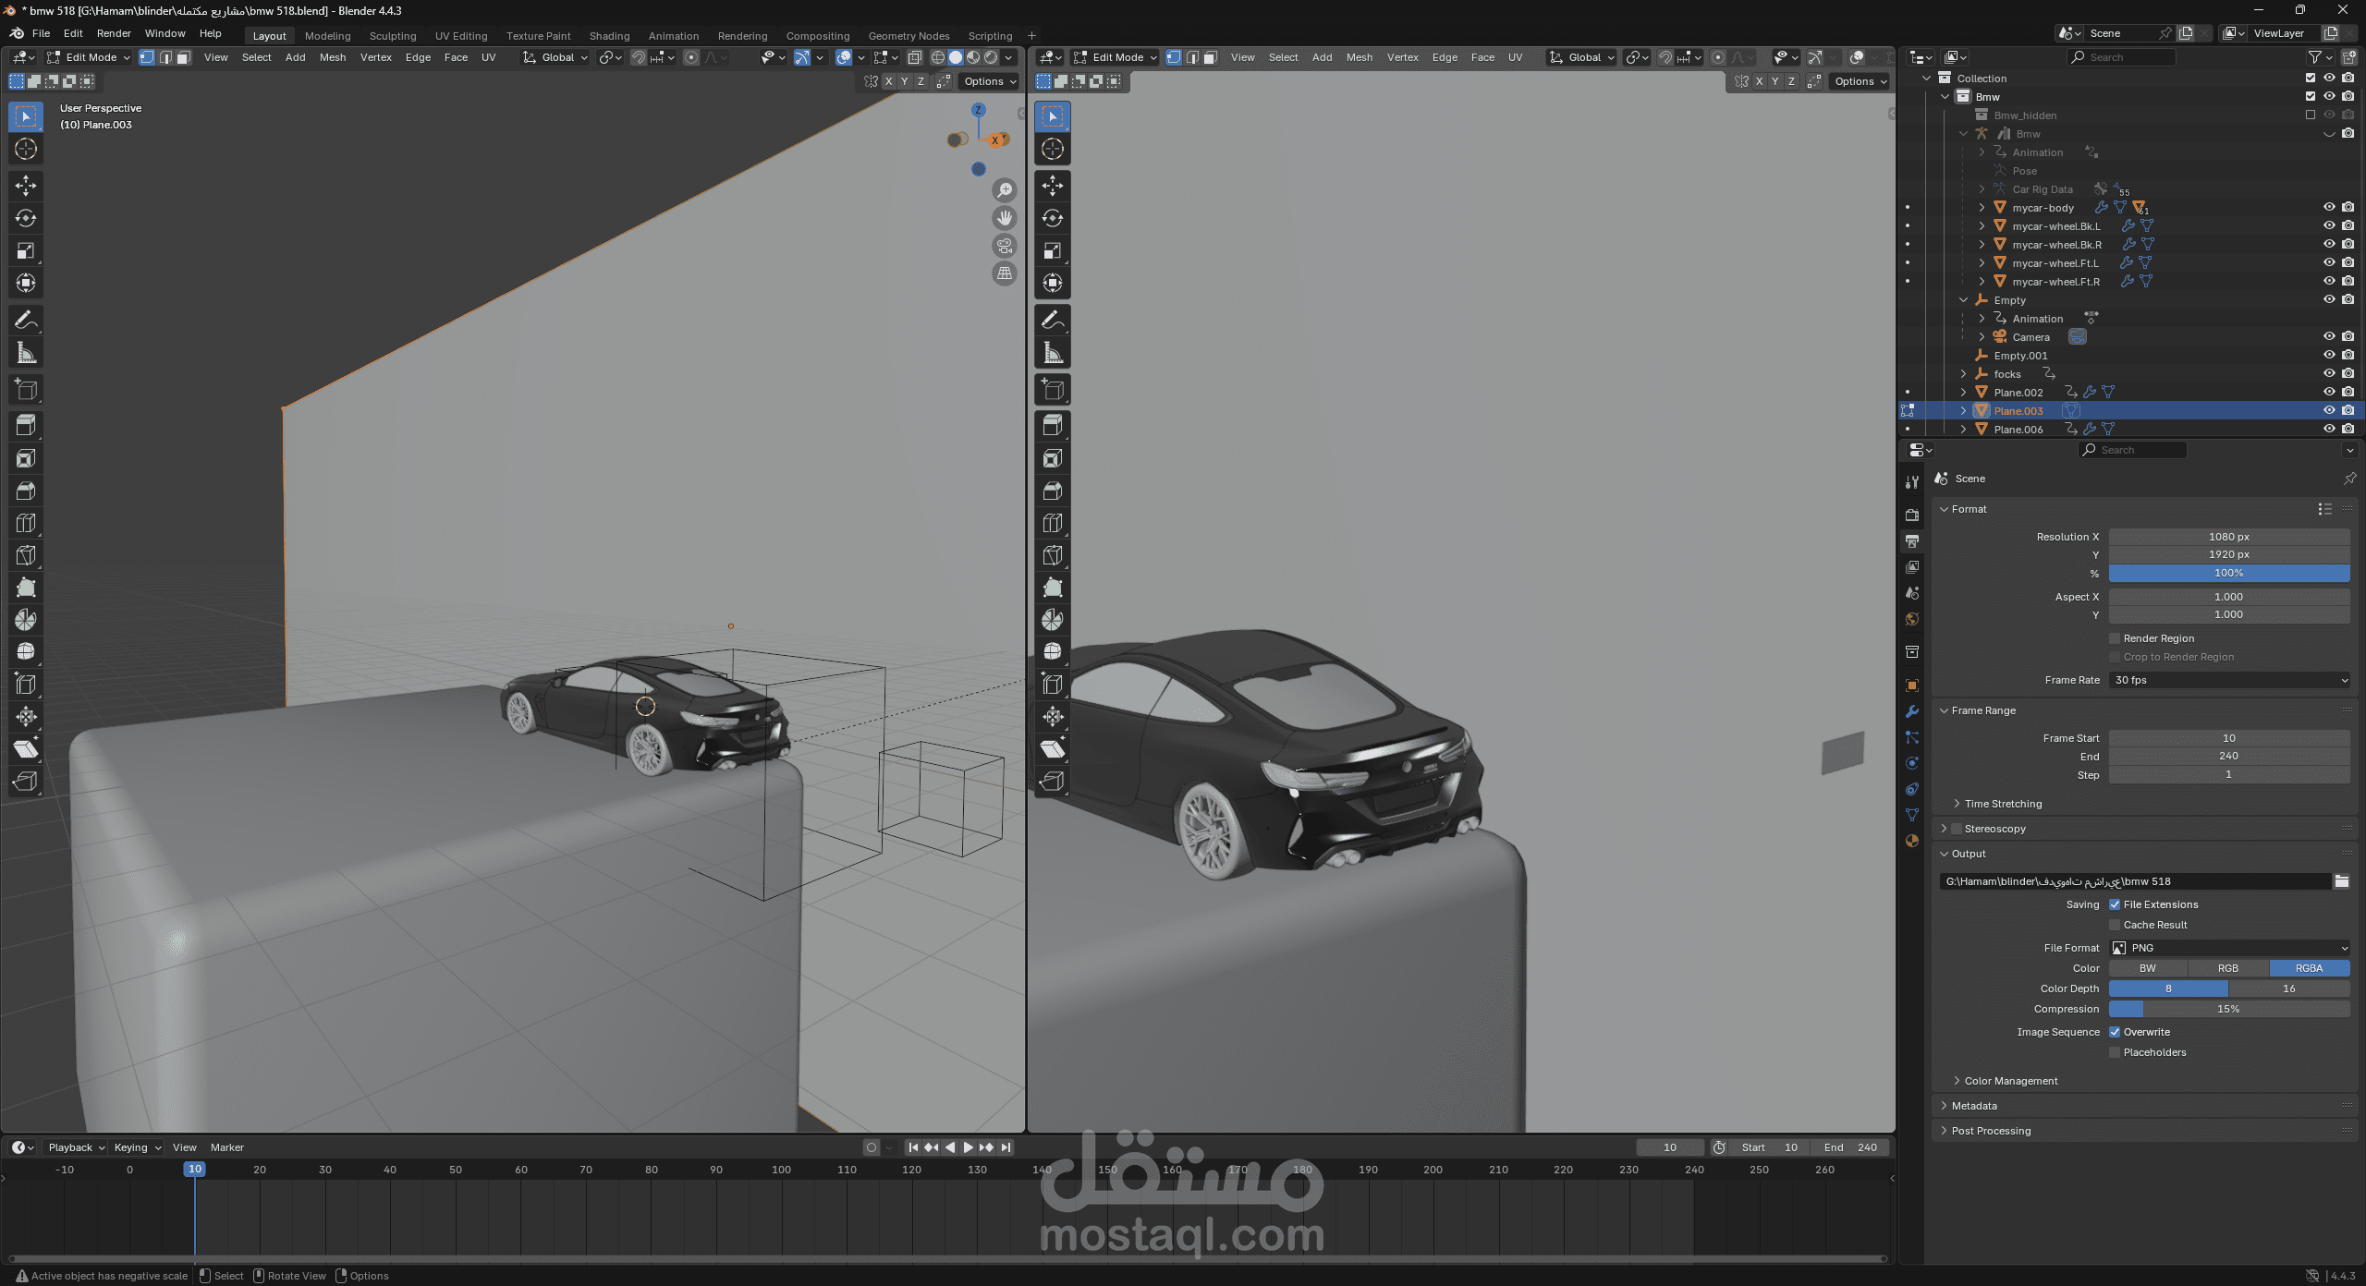The width and height of the screenshot is (2366, 1286).
Task: Open the File Format PNG dropdown
Action: click(2229, 948)
